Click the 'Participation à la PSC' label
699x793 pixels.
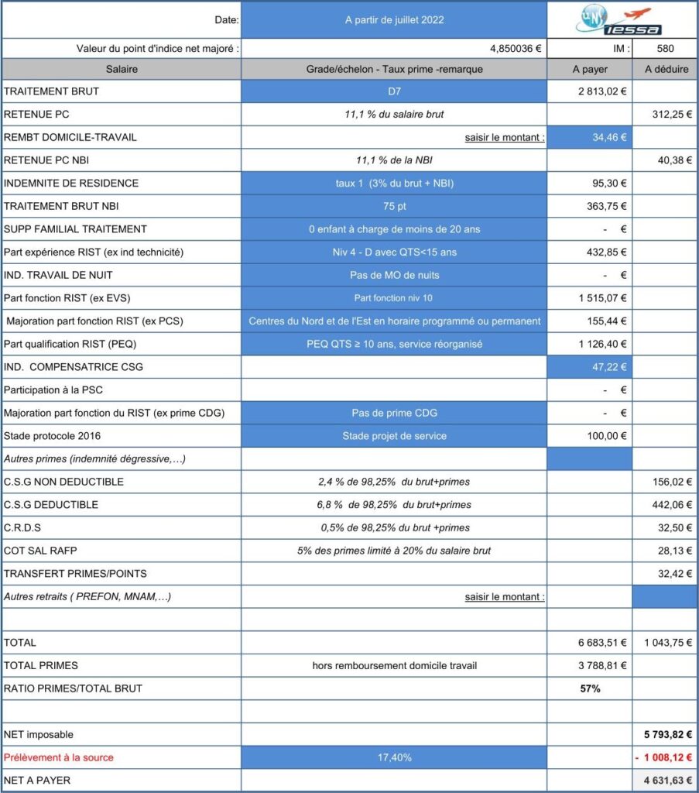[x=53, y=390]
